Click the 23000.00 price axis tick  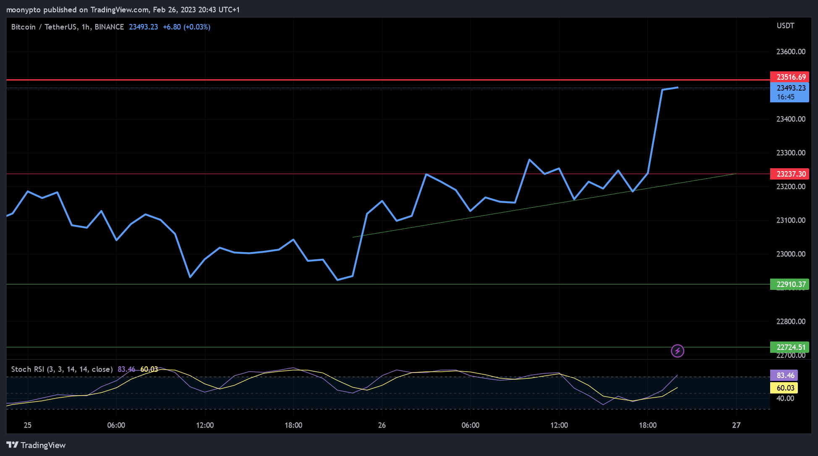(791, 254)
